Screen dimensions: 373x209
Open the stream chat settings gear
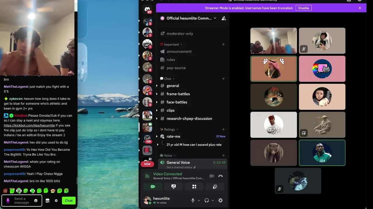tap(56, 201)
